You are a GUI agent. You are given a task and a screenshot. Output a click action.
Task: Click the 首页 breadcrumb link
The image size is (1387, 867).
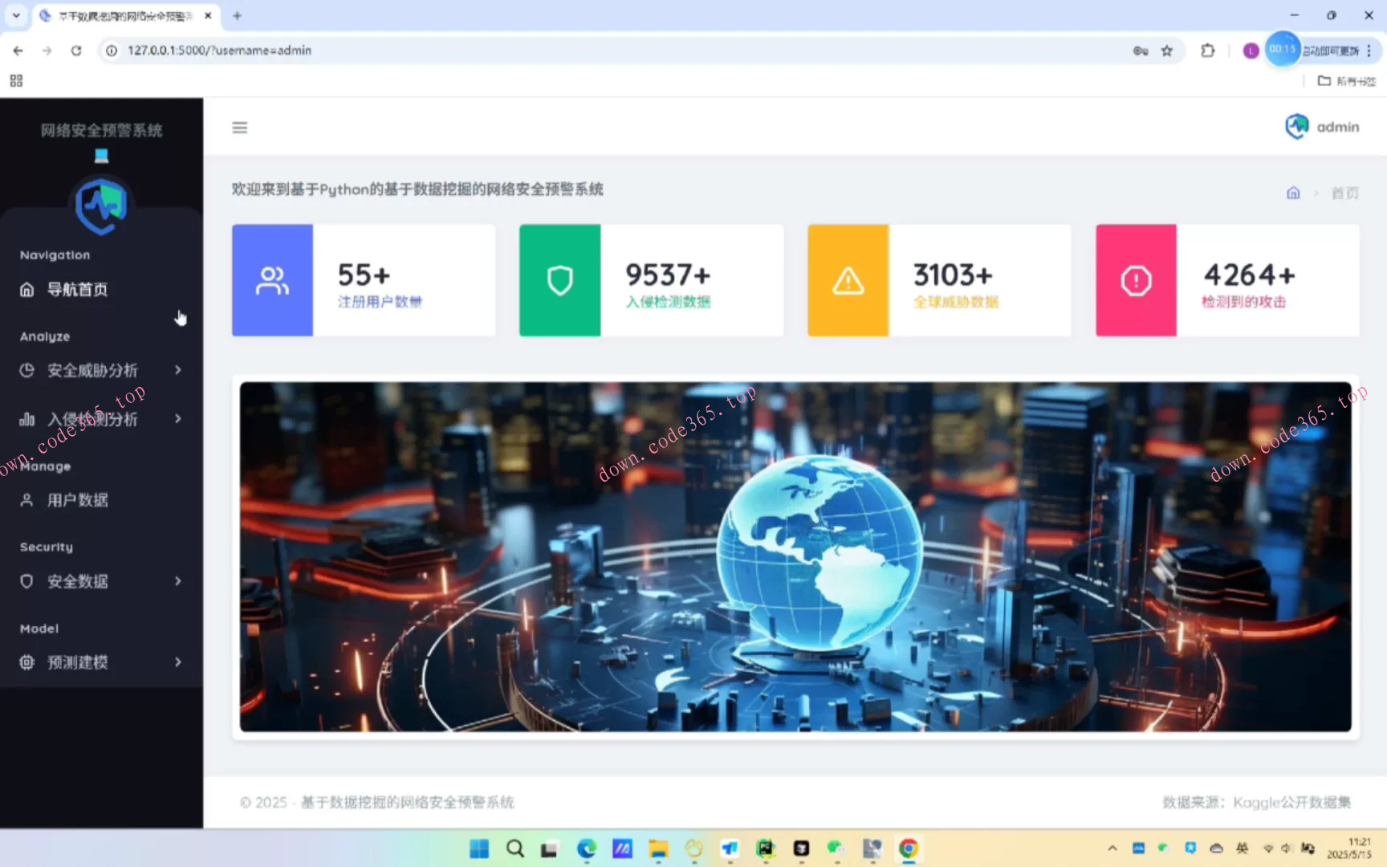click(x=1344, y=193)
